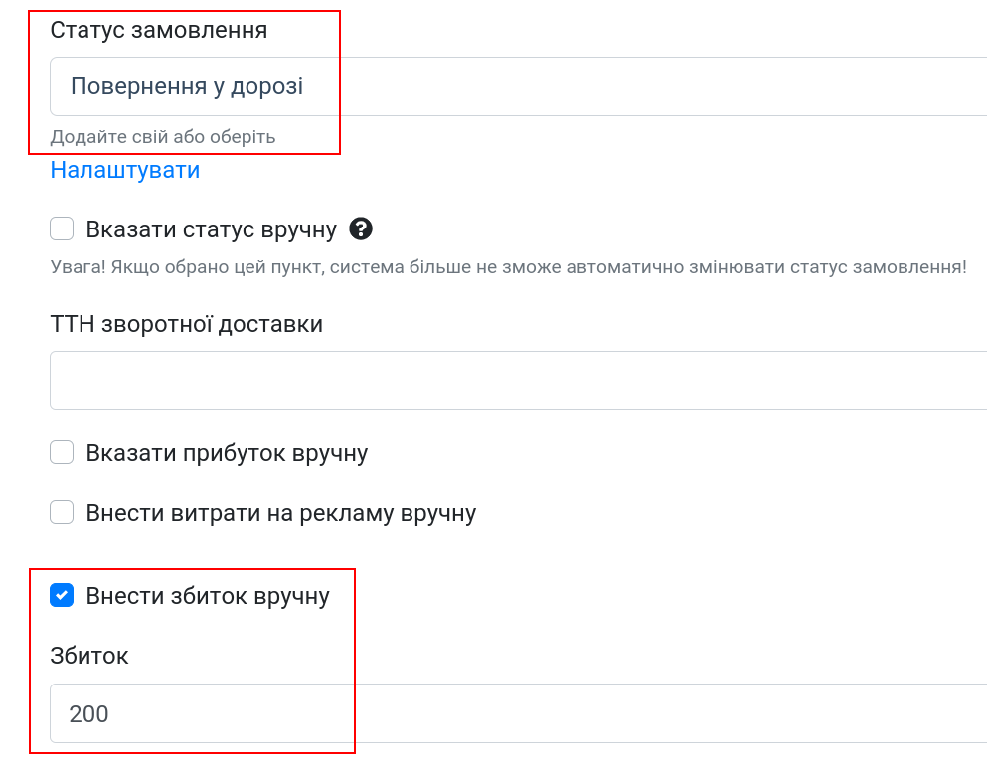Click the 'Статус замовлення' field label
987x761 pixels.
[x=159, y=30]
